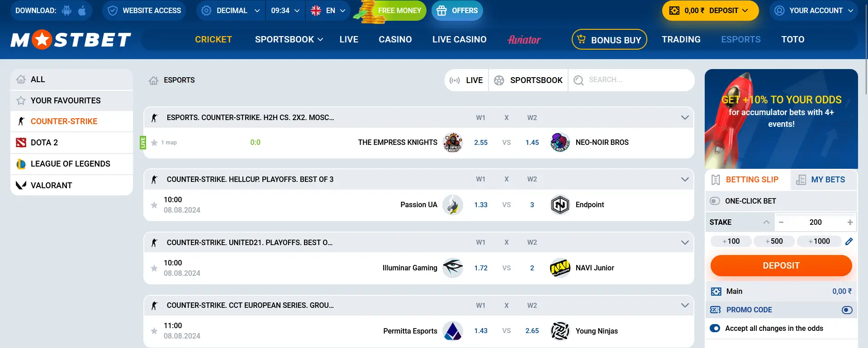Image resolution: width=868 pixels, height=348 pixels.
Task: Switch to the Betting Slip tab
Action: [748, 180]
